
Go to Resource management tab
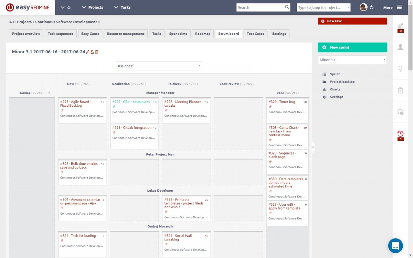126,34
